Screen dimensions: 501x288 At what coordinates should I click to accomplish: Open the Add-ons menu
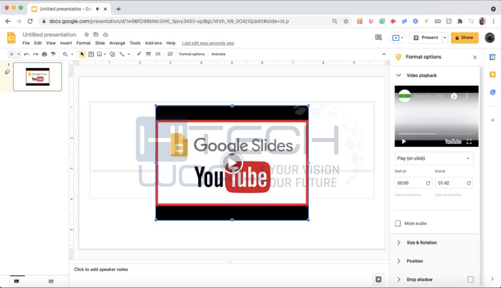[x=153, y=43]
